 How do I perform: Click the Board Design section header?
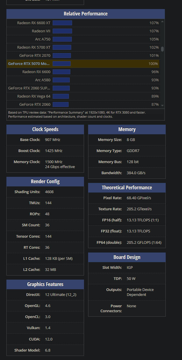(127, 257)
